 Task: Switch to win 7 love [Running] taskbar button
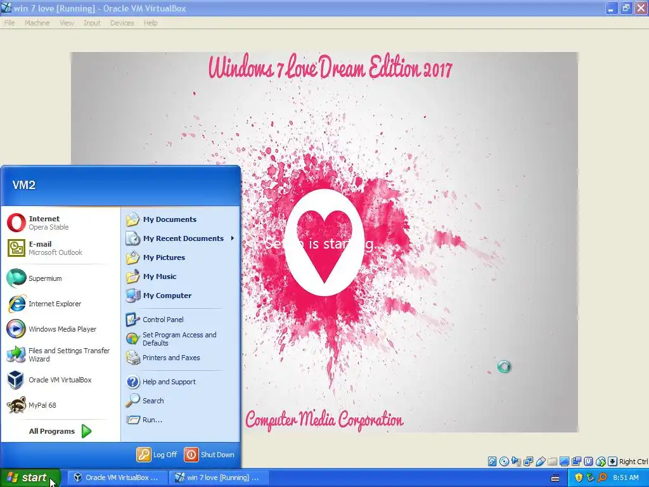pyautogui.click(x=219, y=477)
